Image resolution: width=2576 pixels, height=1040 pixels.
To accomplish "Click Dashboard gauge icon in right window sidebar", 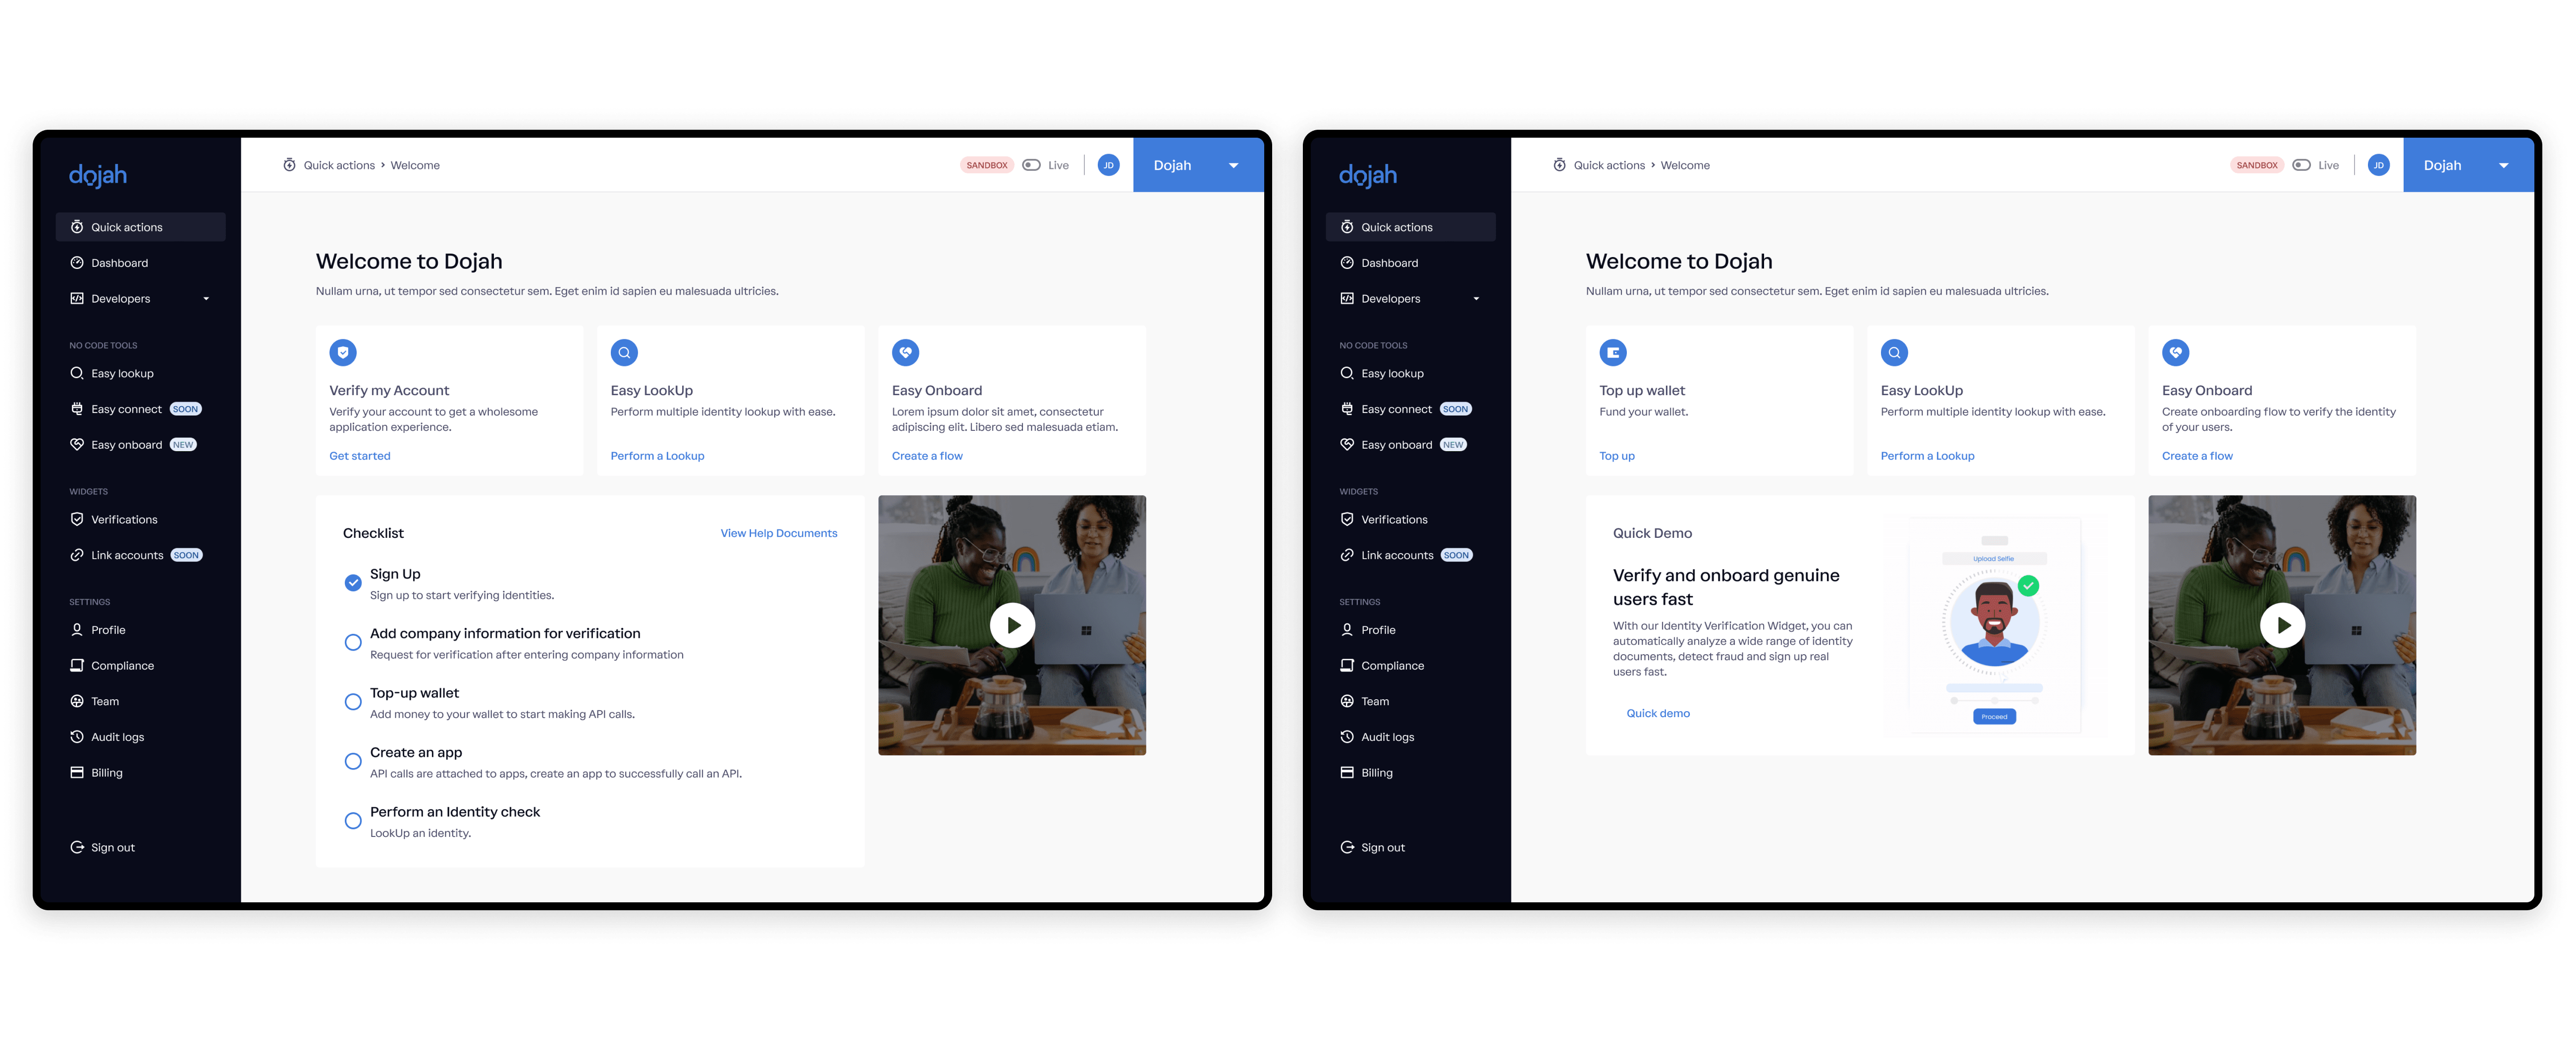I will [1347, 263].
